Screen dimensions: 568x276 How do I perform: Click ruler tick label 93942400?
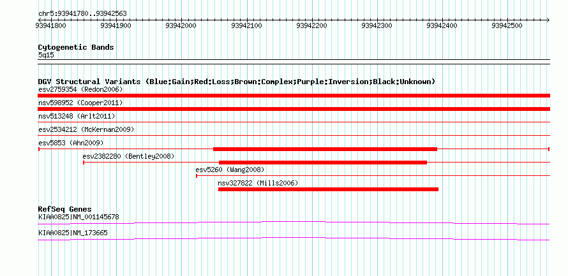coord(442,25)
